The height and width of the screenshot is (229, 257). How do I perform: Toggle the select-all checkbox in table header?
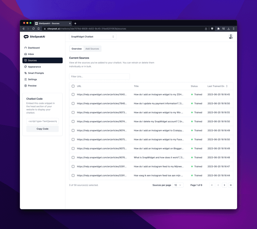[73, 86]
